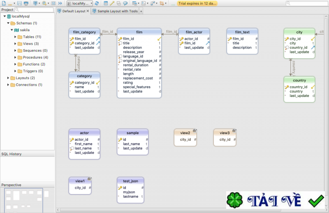Viewport: 329px width, 213px height.
Task: Add a callout speech bubble
Action: [125, 3]
